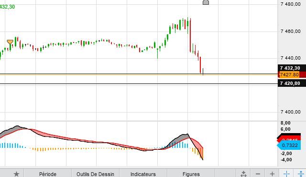Screen dimensions: 306x177
Task: Click the 7 400,00 price axis label
Action: 290,112
